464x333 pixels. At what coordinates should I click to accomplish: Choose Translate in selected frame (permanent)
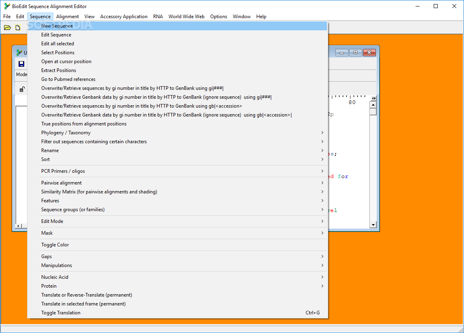pos(177,304)
